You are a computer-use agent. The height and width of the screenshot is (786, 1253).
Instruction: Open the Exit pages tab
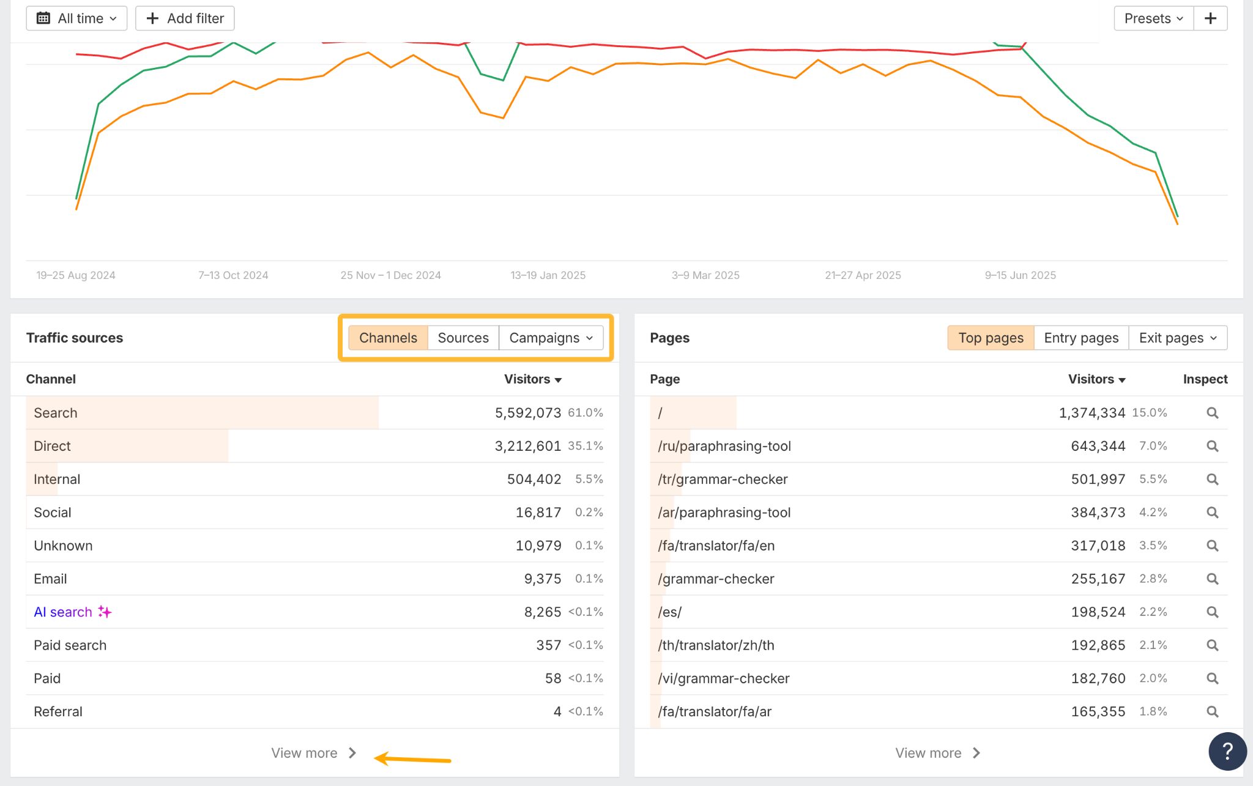[1170, 337]
